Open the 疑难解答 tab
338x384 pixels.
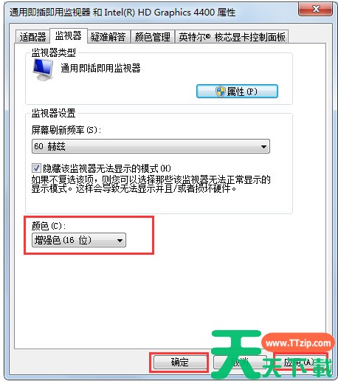[x=108, y=37]
